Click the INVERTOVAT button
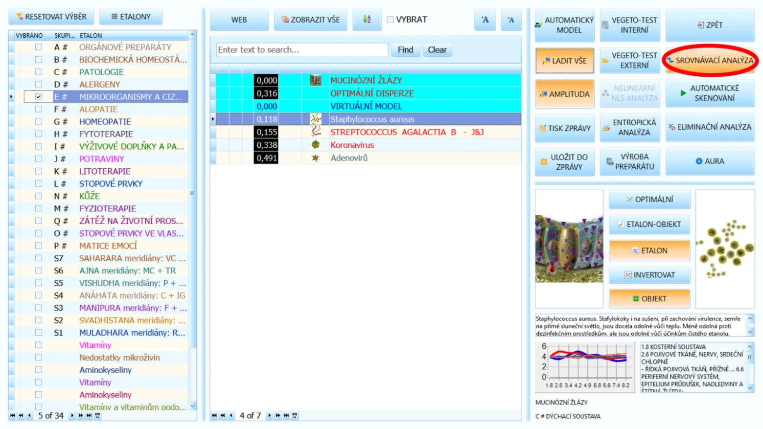The height and width of the screenshot is (429, 763). (x=649, y=275)
